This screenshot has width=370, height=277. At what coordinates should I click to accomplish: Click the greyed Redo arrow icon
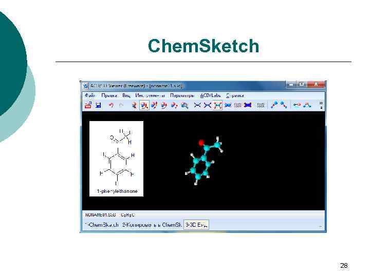(121, 105)
